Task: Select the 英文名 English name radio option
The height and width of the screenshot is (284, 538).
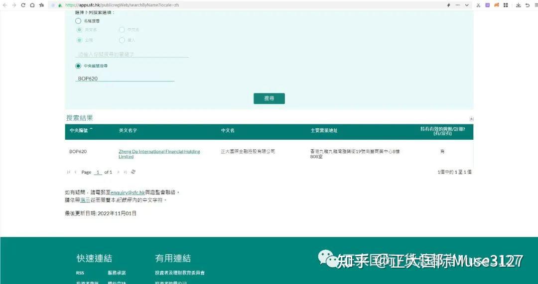Action: point(79,30)
